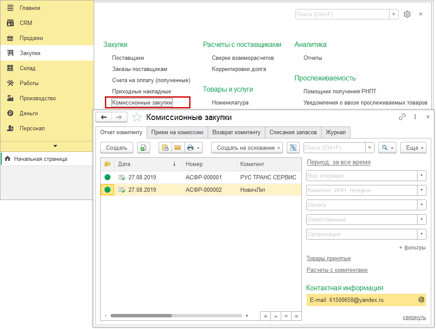
Task: Navigate forward with the right arrow
Action: pos(119,117)
